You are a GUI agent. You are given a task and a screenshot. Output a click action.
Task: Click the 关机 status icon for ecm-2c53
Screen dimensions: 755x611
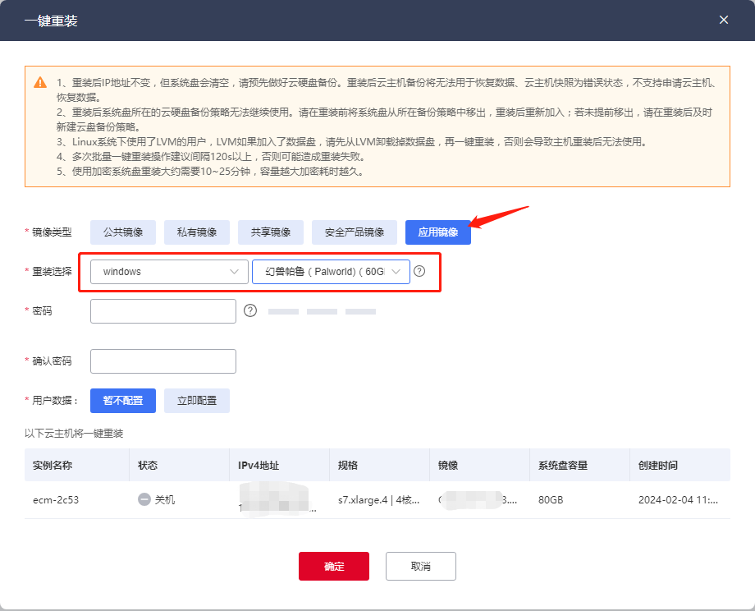tap(144, 499)
